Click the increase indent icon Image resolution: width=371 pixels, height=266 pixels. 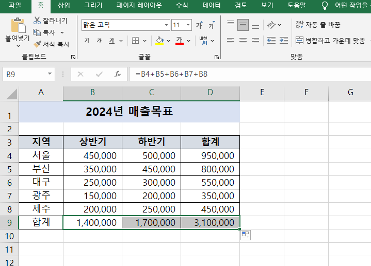click(x=284, y=41)
